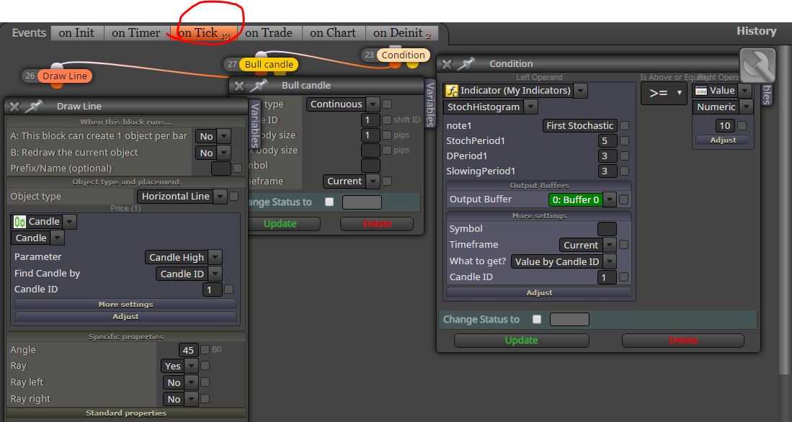Pin the Bull candle panel
792x422 pixels.
tap(259, 86)
